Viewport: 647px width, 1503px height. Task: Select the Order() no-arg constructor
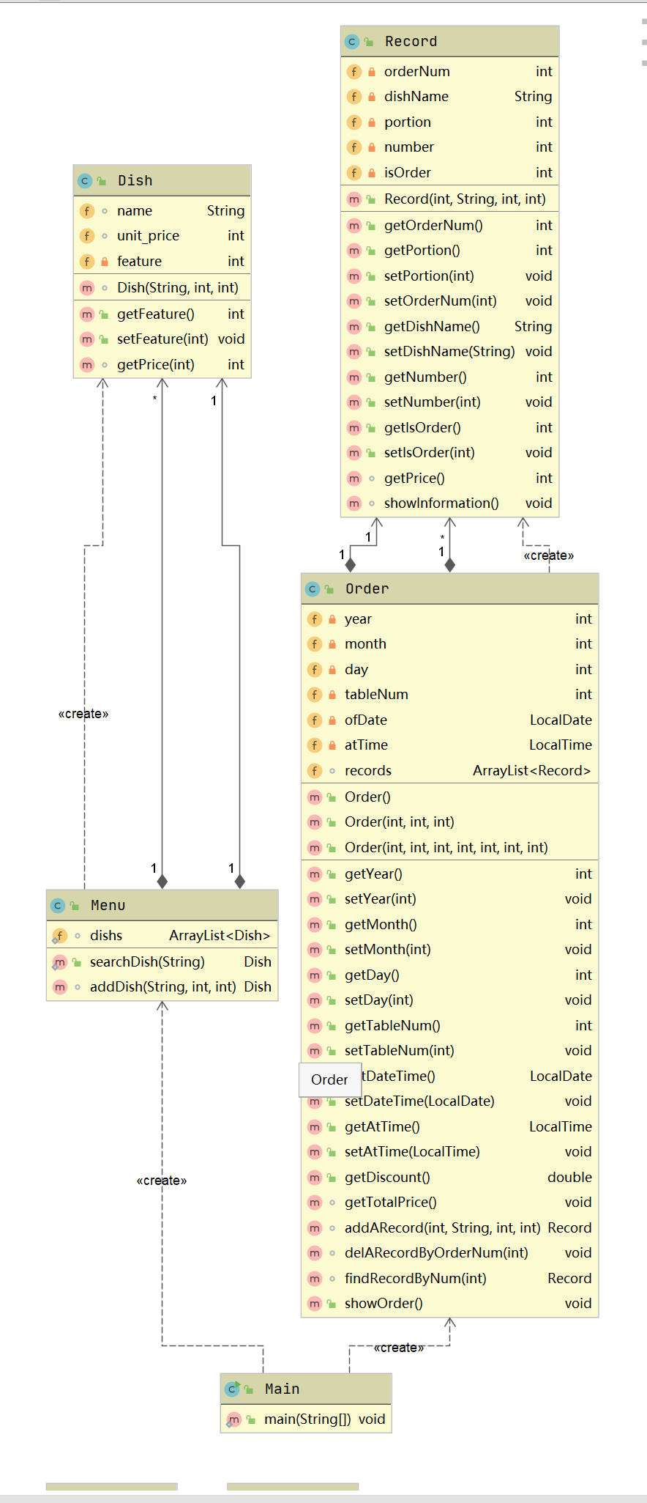tap(449, 797)
